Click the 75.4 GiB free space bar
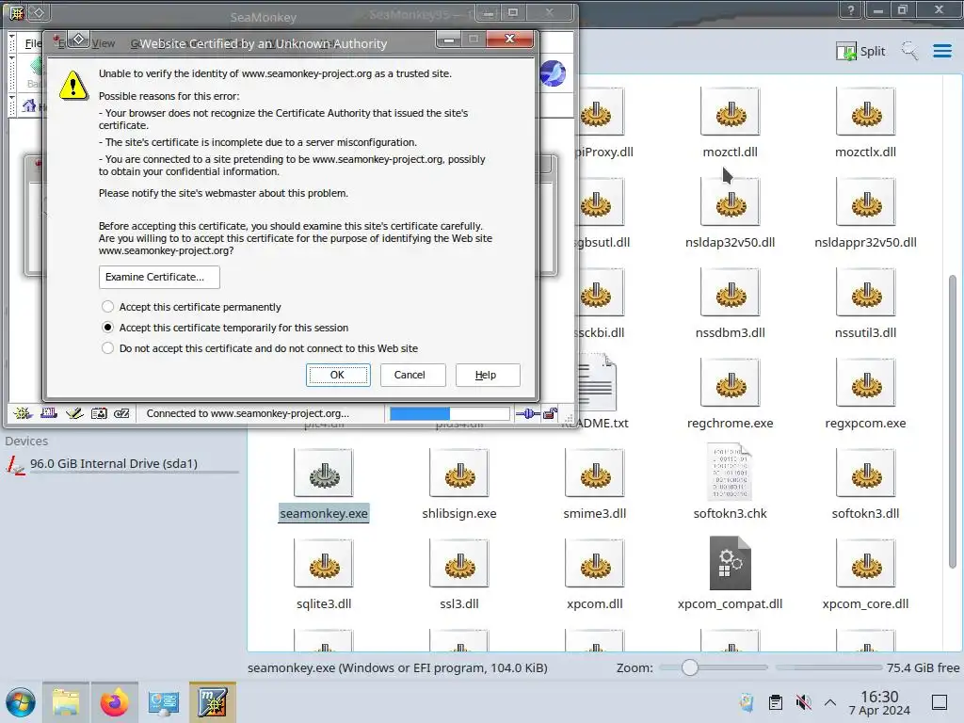This screenshot has height=723, width=964. coord(828,667)
